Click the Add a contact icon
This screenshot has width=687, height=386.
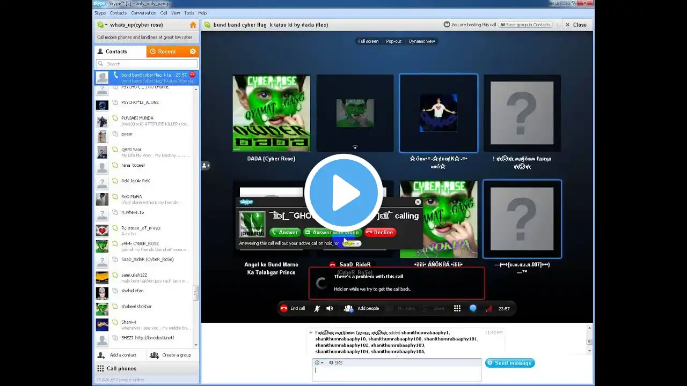pos(101,355)
